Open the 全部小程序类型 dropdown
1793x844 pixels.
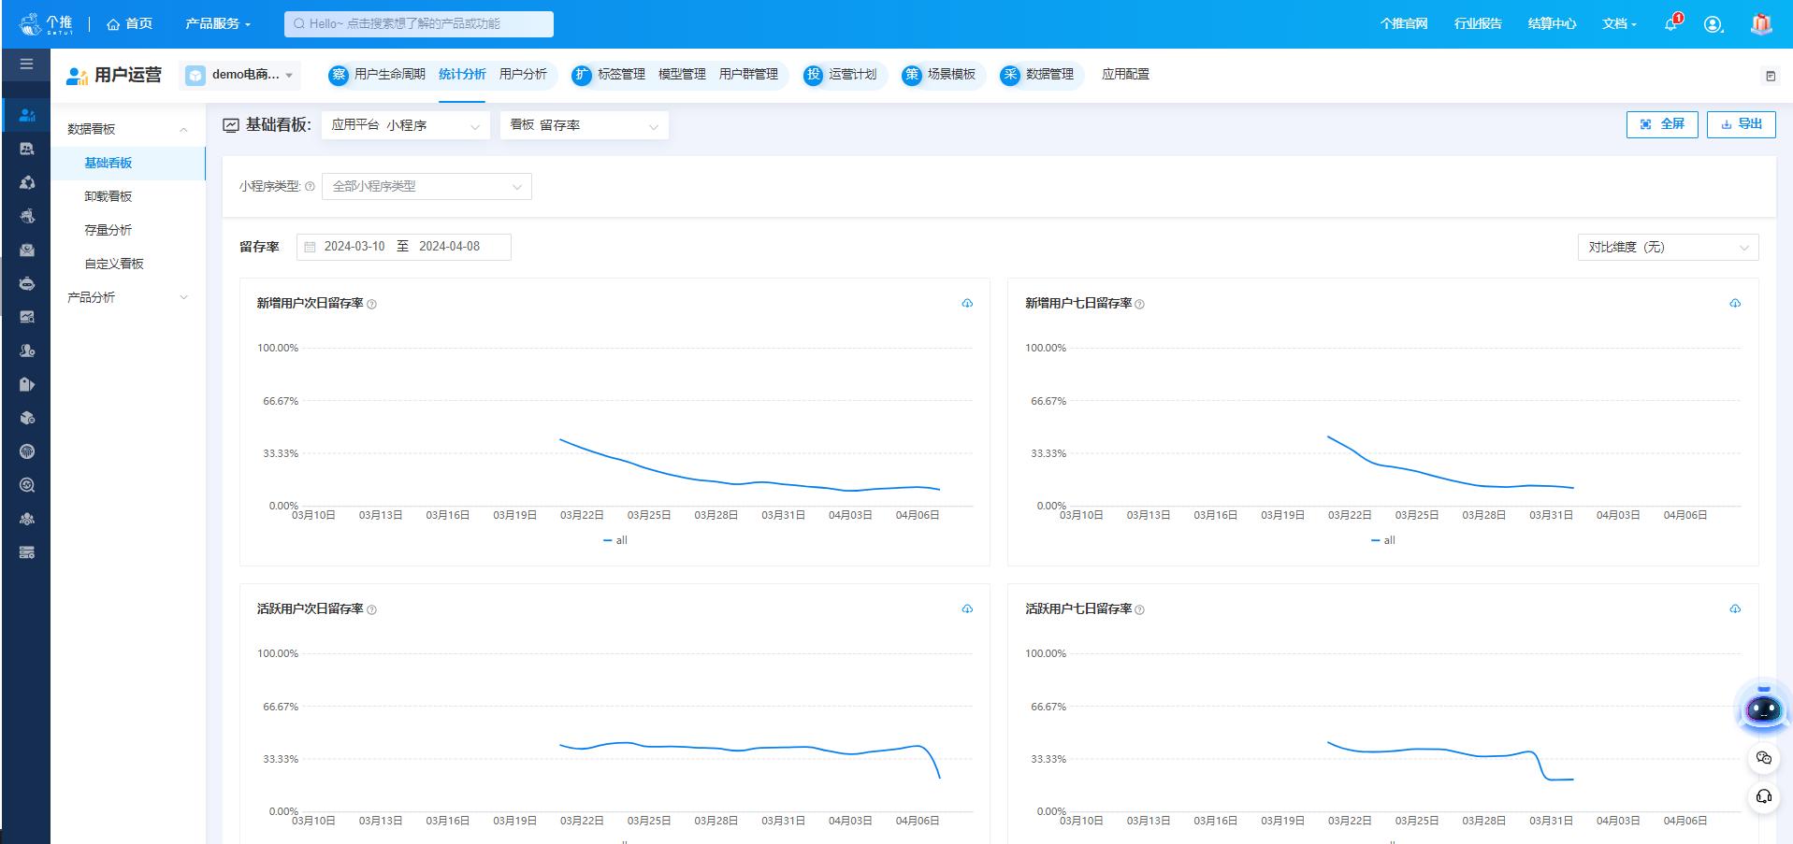[x=427, y=186]
